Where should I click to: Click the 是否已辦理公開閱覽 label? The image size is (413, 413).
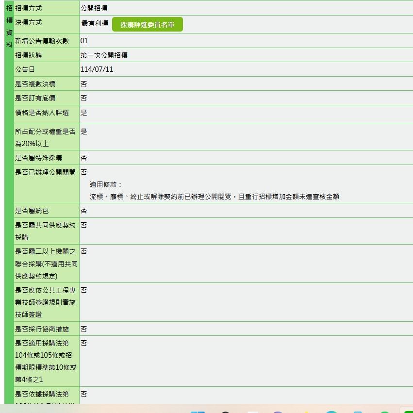(45, 172)
